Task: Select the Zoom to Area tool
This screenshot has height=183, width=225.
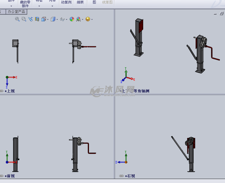Action: point(24,19)
